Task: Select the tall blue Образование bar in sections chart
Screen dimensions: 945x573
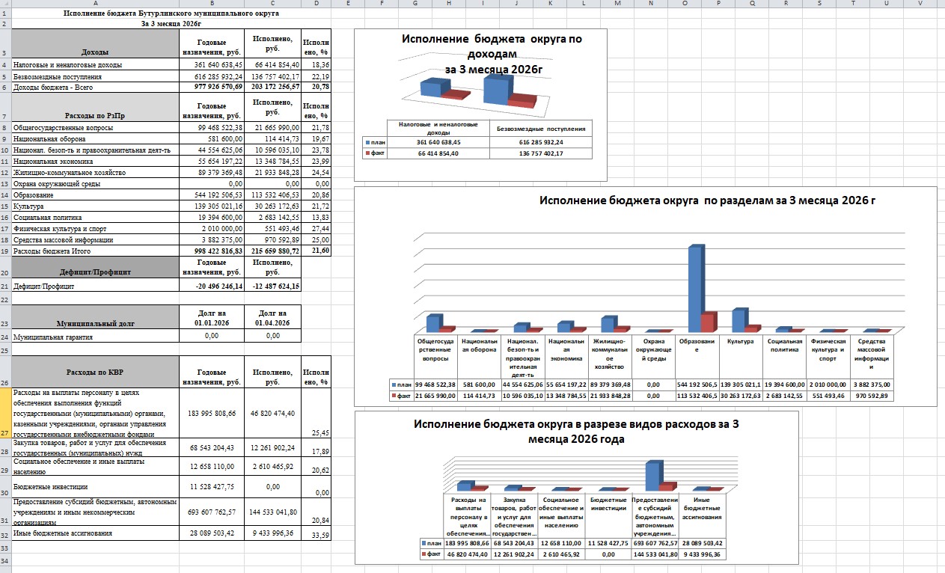Action: tap(696, 288)
